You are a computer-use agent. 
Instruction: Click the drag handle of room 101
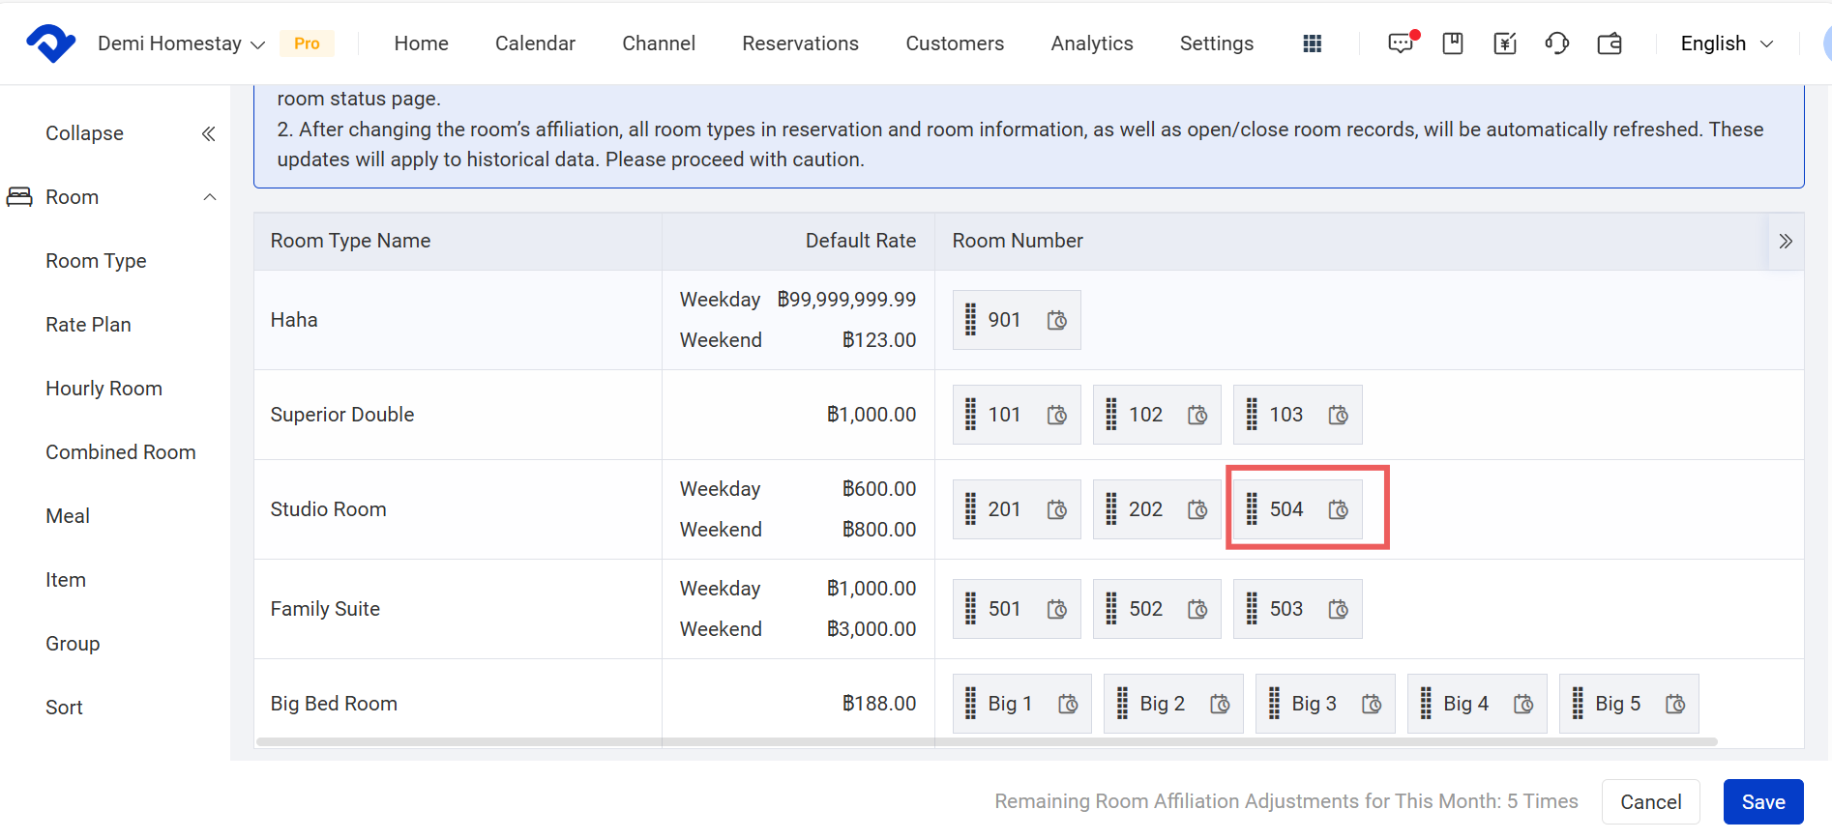[970, 415]
